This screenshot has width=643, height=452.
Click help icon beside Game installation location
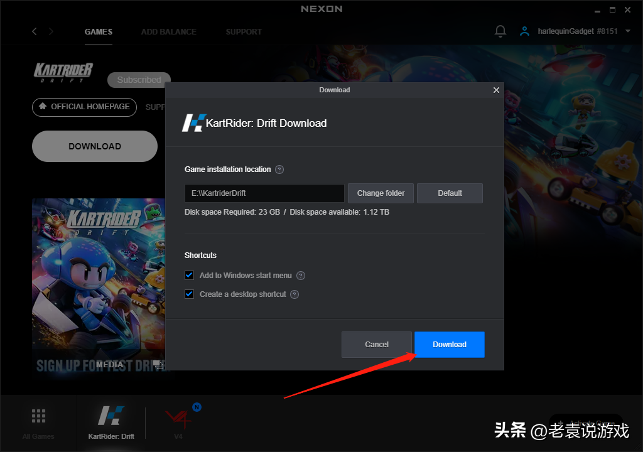coord(279,169)
